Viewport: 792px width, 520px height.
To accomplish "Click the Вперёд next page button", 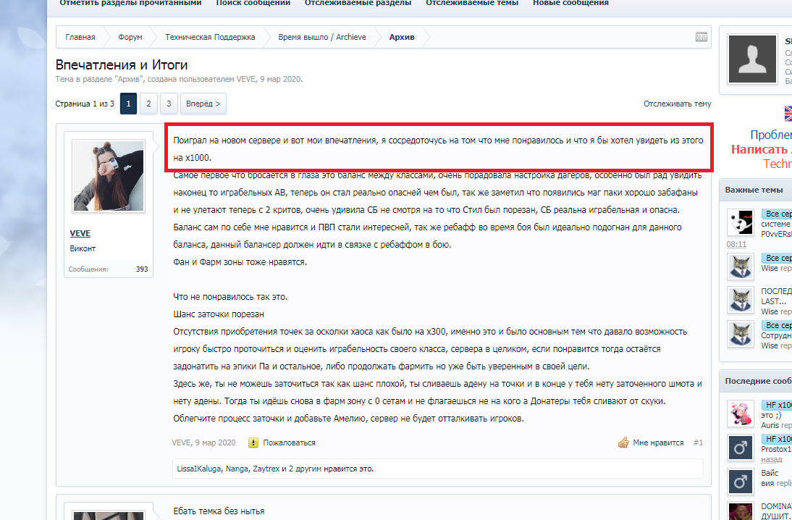I will [203, 104].
